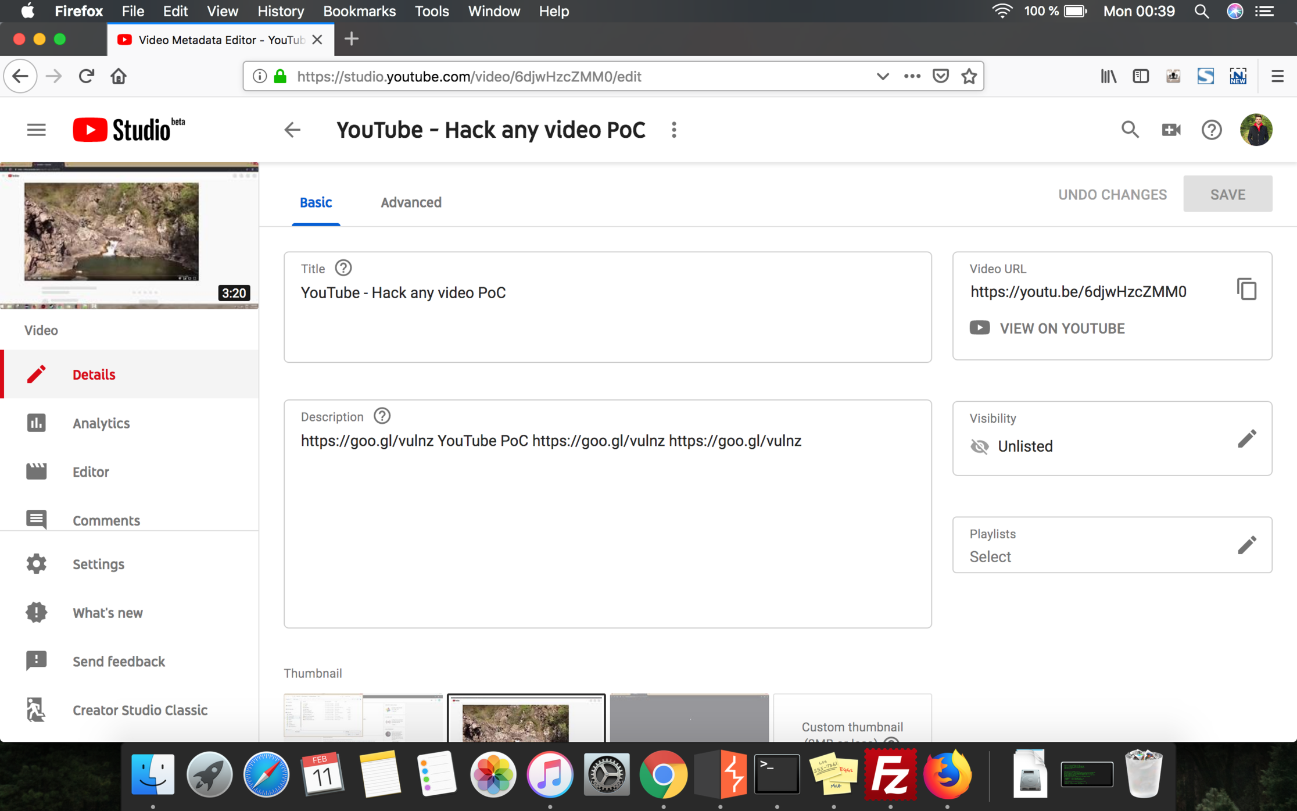The height and width of the screenshot is (811, 1297).
Task: Open the Playlists Select dropdown
Action: pyautogui.click(x=1112, y=545)
